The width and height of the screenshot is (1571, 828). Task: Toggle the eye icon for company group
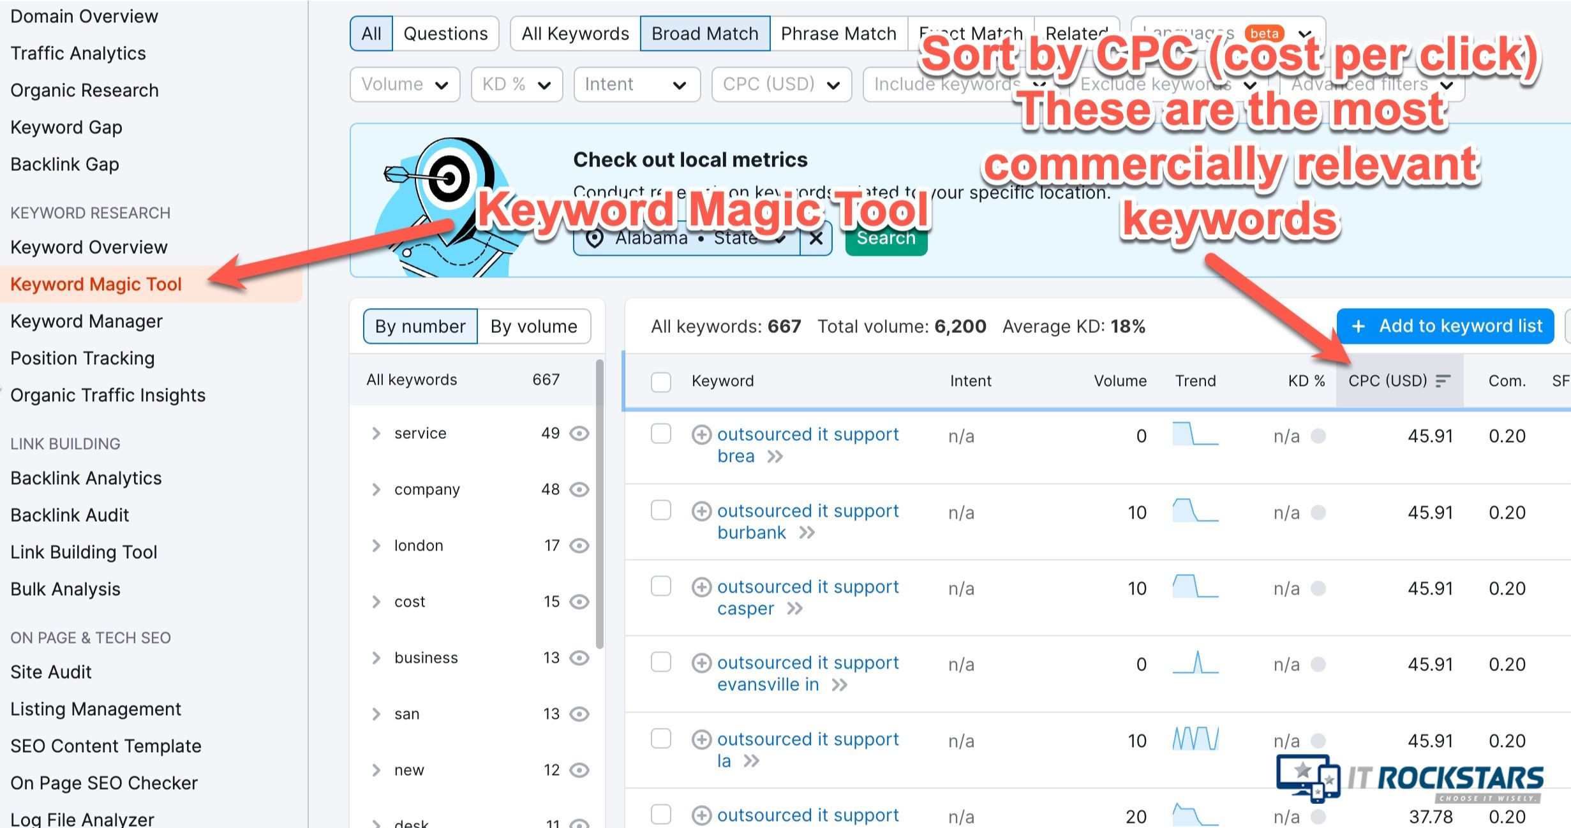[x=579, y=490]
